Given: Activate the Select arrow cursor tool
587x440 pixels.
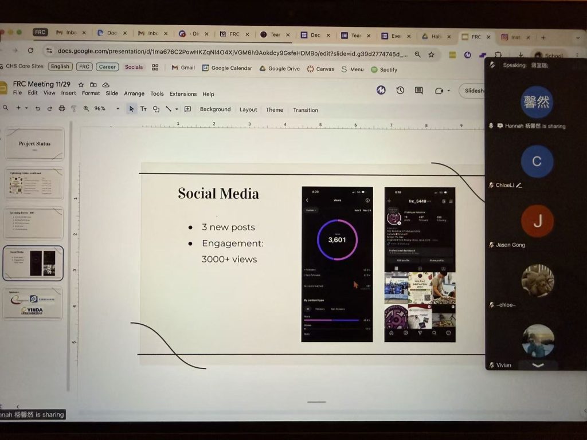Looking at the screenshot, I should 131,109.
